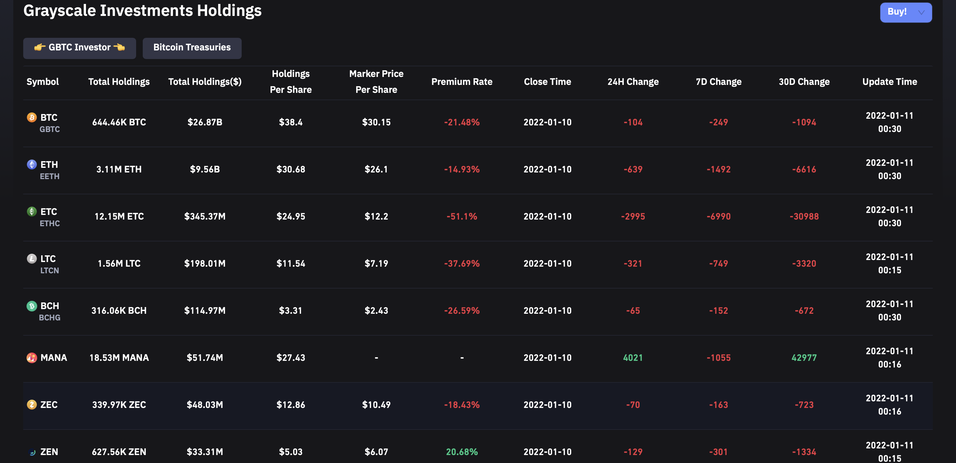Click the 18.53M MANA holdings cell
Screen dimensions: 956x463
coord(119,358)
